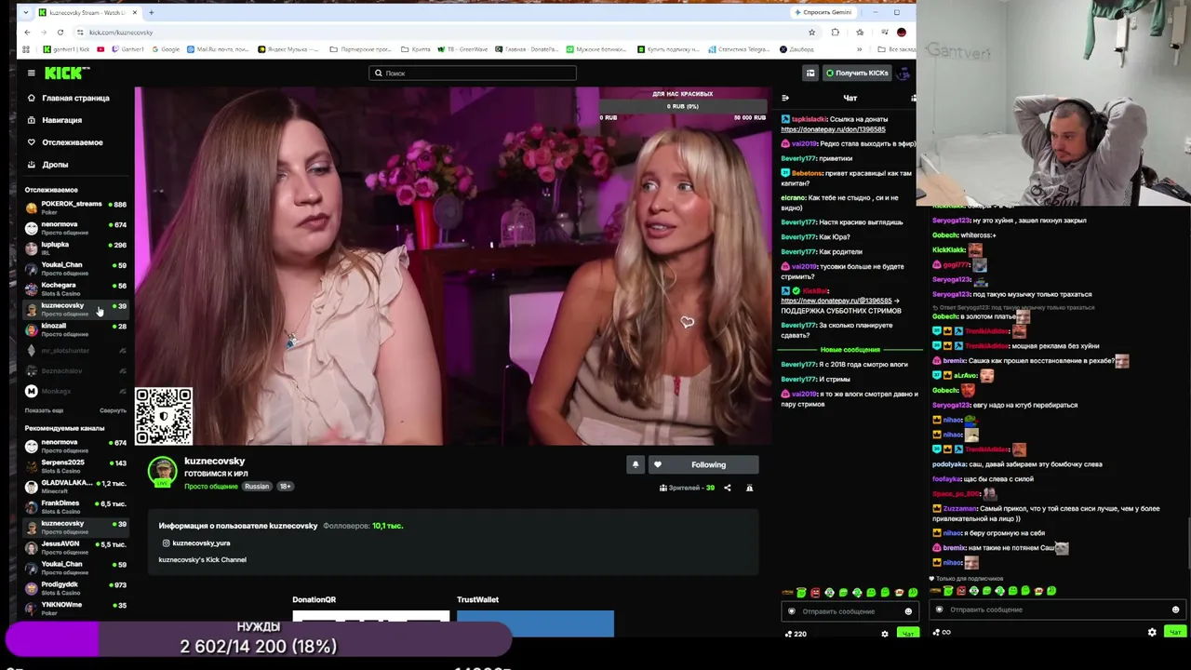Image resolution: width=1191 pixels, height=670 pixels.
Task: Click Показать еще under followed channels
Action: [x=44, y=410]
